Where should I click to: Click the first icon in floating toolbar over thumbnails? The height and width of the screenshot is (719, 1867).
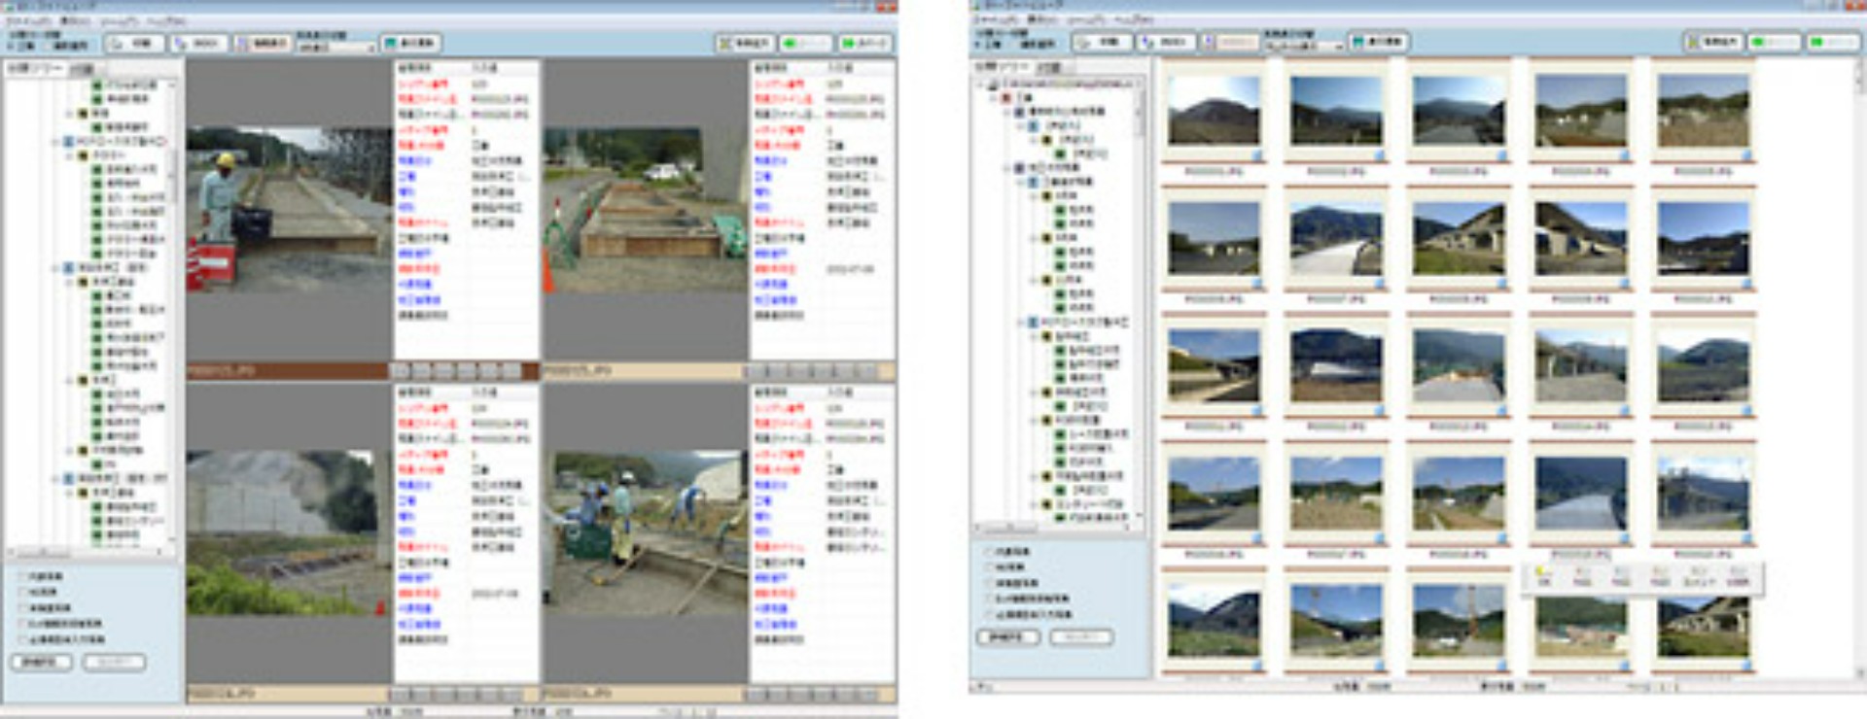pyautogui.click(x=1542, y=576)
